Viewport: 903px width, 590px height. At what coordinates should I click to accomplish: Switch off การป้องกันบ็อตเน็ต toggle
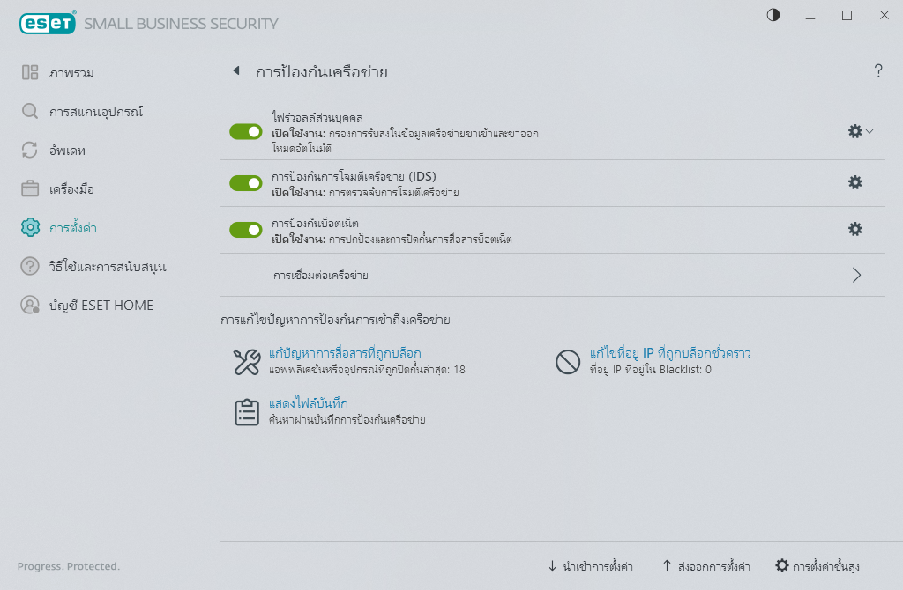[x=246, y=230]
